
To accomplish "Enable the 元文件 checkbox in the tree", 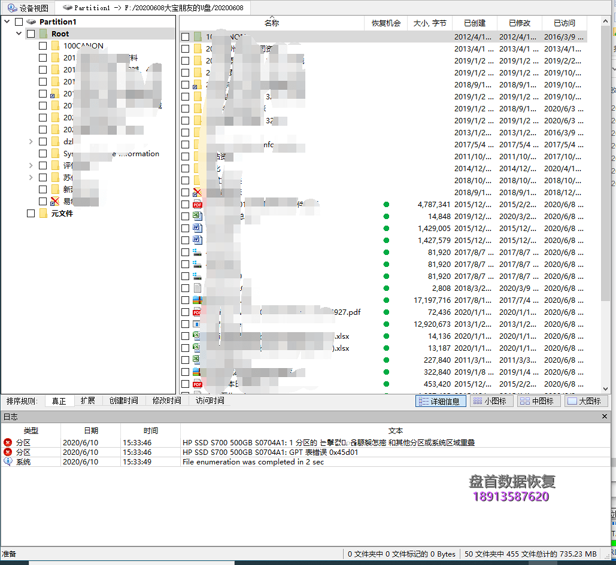I will (31, 213).
